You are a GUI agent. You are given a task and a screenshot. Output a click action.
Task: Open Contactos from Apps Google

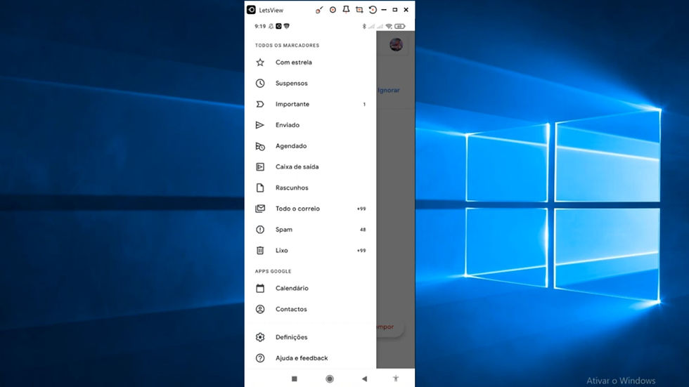310,309
